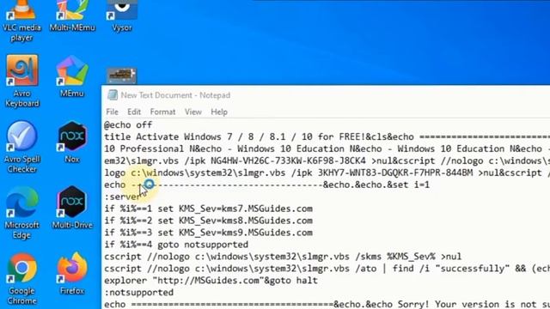Click the key text "3KHY7-WNT83-DGQKR-F7HPR-844BM"

[395, 173]
